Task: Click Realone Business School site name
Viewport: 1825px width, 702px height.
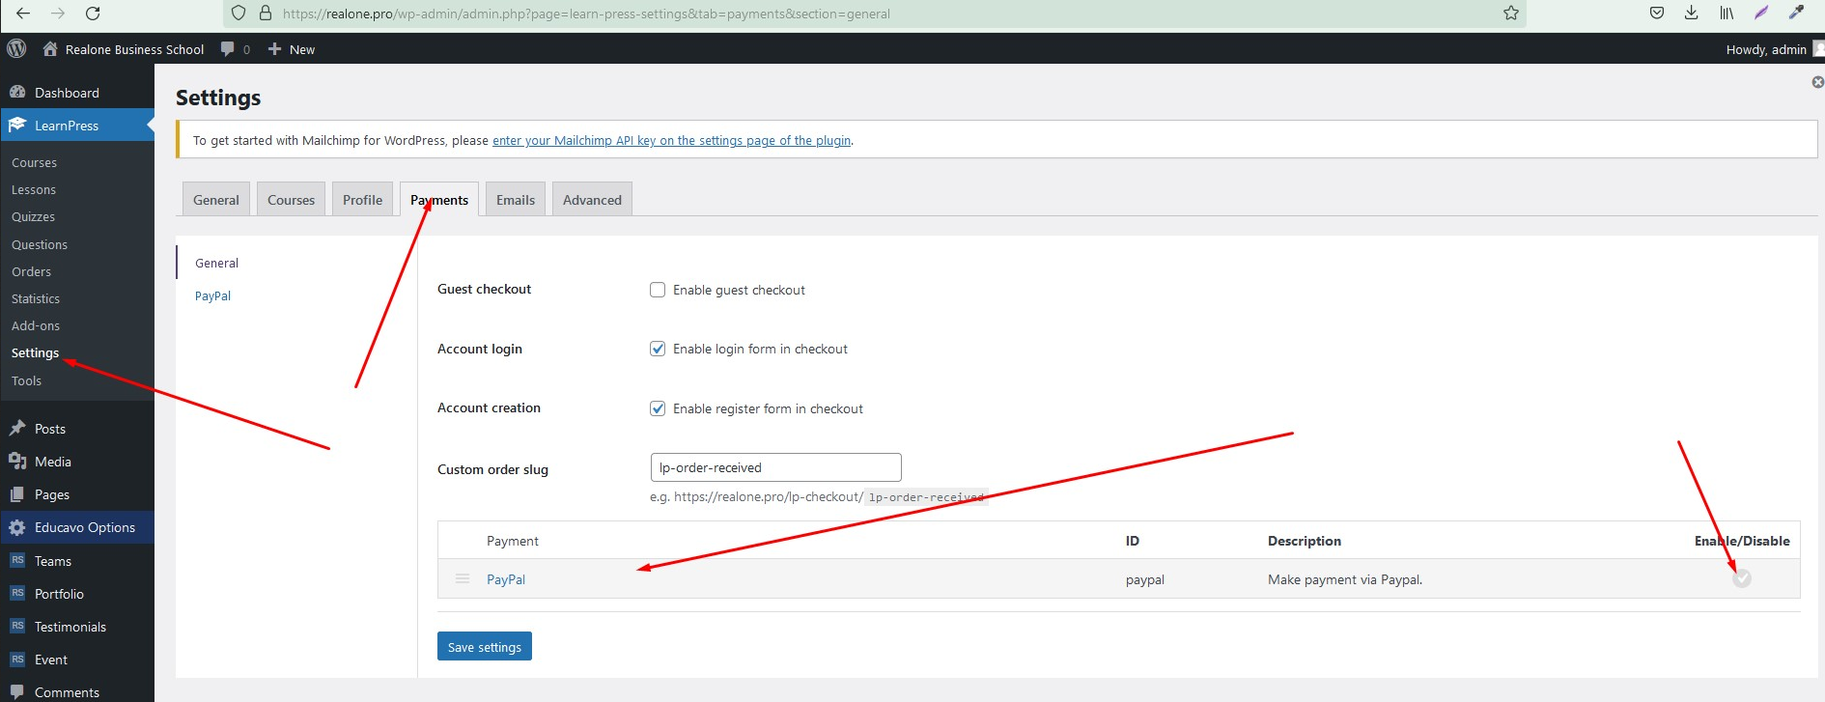Action: (x=134, y=49)
